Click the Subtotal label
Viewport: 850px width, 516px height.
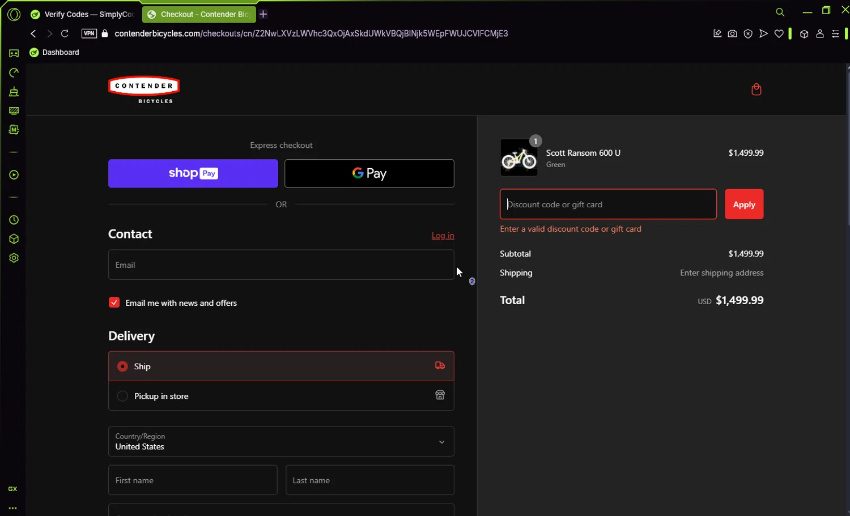tap(515, 254)
